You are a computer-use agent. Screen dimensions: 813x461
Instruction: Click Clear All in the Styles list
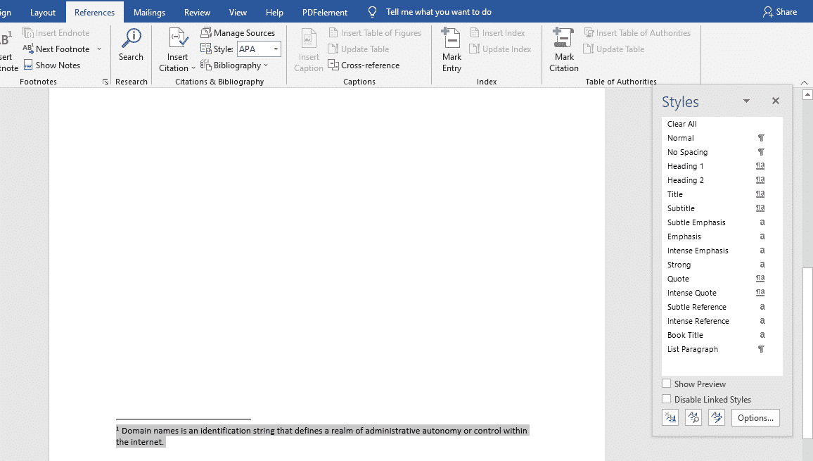pos(681,123)
